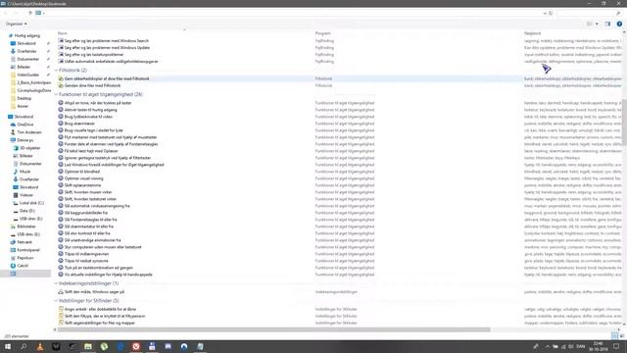The image size is (627, 353).
Task: Collapse Indstillinger for Stifinder (5) group
Action: point(56,301)
